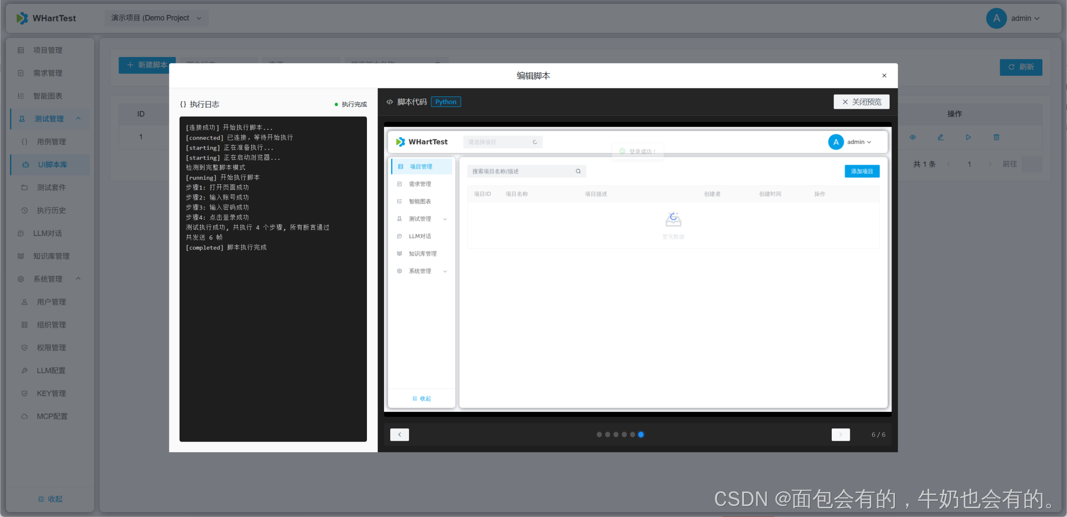Select the first frame pagination dot

[599, 435]
